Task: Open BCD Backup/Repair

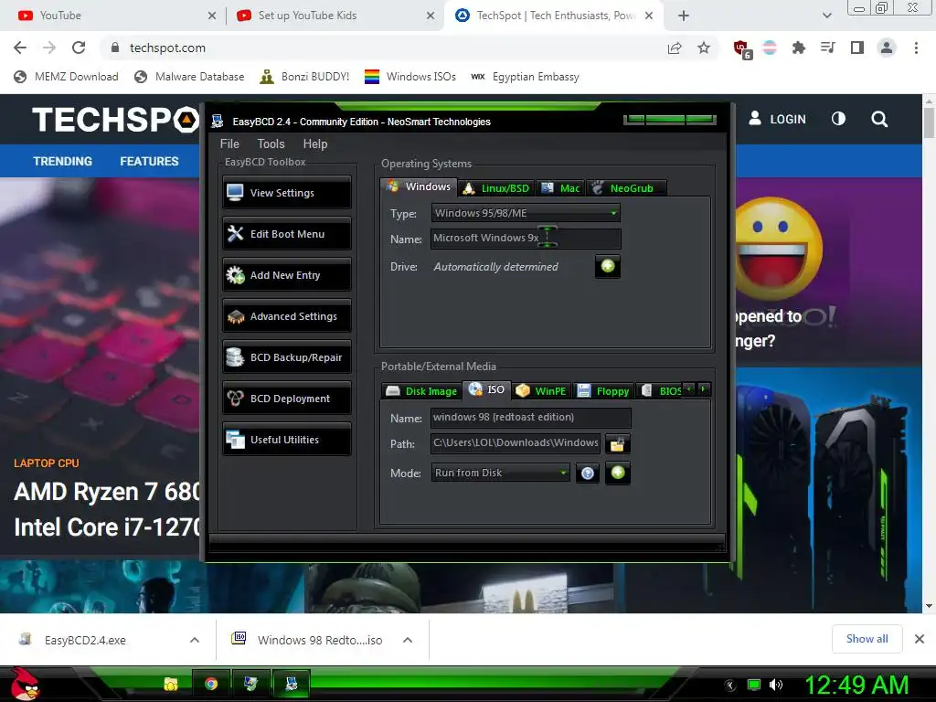Action: point(286,357)
